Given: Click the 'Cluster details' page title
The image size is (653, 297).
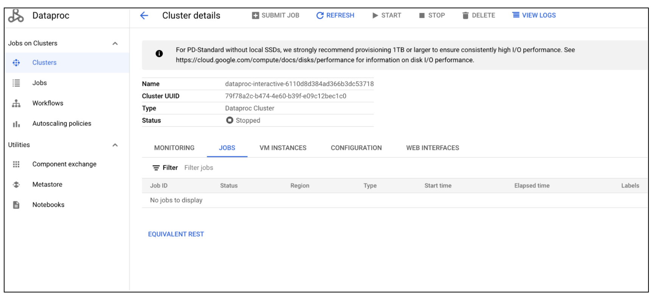Looking at the screenshot, I should pyautogui.click(x=191, y=15).
